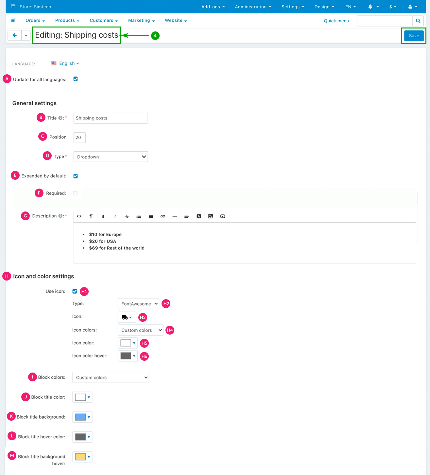Open the Products menu
430x475 pixels.
(x=67, y=20)
